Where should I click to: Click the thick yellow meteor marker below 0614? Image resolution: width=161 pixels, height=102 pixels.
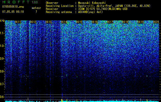[x=62, y=100]
